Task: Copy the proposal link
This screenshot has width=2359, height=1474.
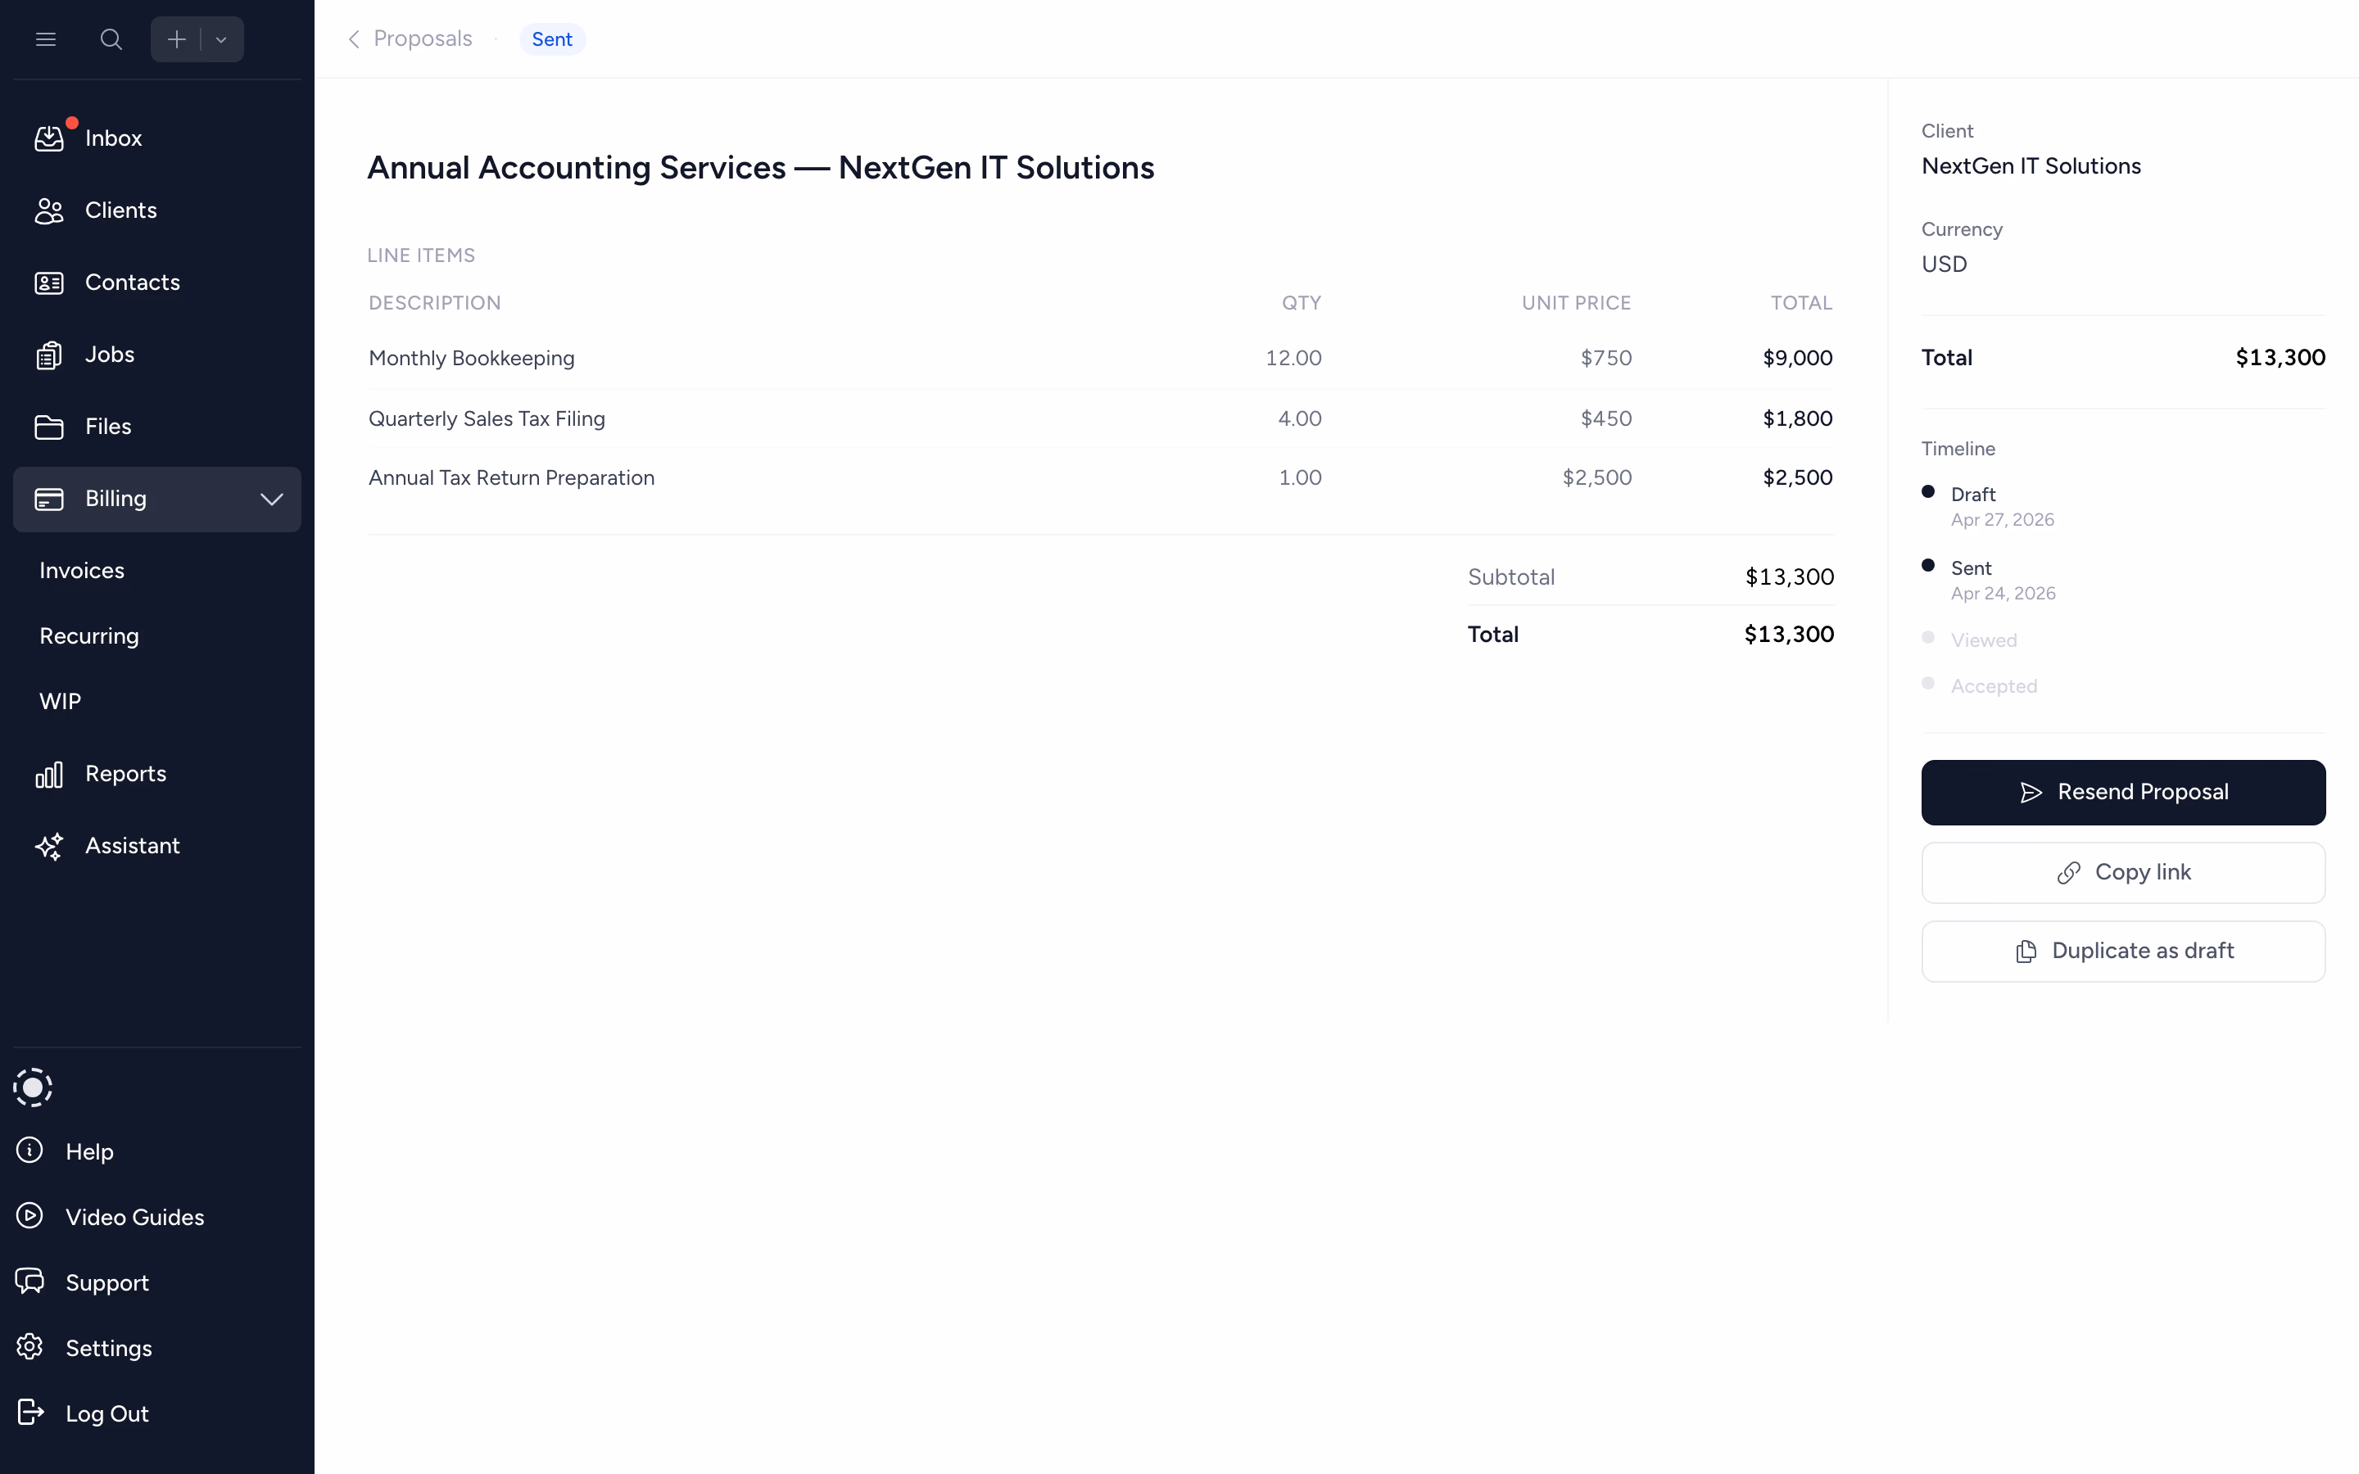Action: (x=2122, y=872)
